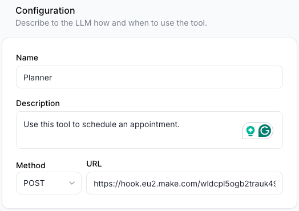Open the Method POST dropdown
299x211 pixels.
[49, 183]
